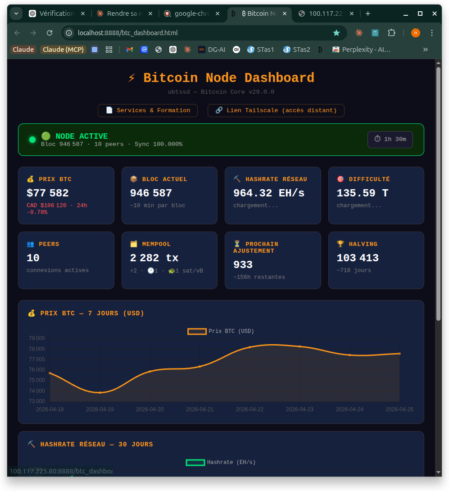Viewport: 449px width, 491px height.
Task: Toggle the Hashrate (EH/s) legend item
Action: [x=221, y=462]
